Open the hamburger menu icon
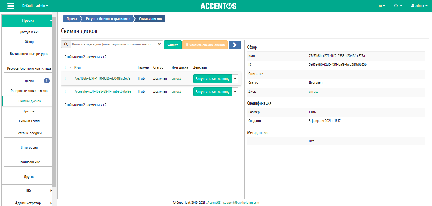Viewport: 432px width, 206px height. [x=10, y=6]
